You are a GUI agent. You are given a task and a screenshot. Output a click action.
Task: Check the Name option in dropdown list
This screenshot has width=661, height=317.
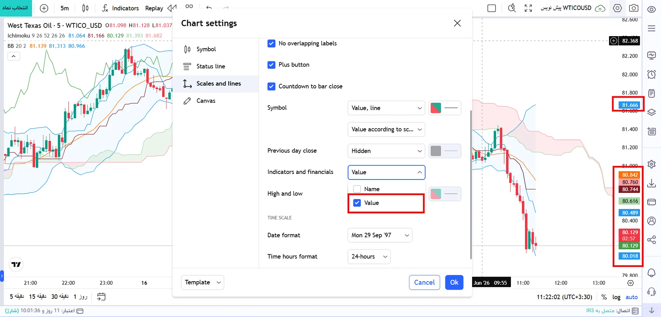357,189
